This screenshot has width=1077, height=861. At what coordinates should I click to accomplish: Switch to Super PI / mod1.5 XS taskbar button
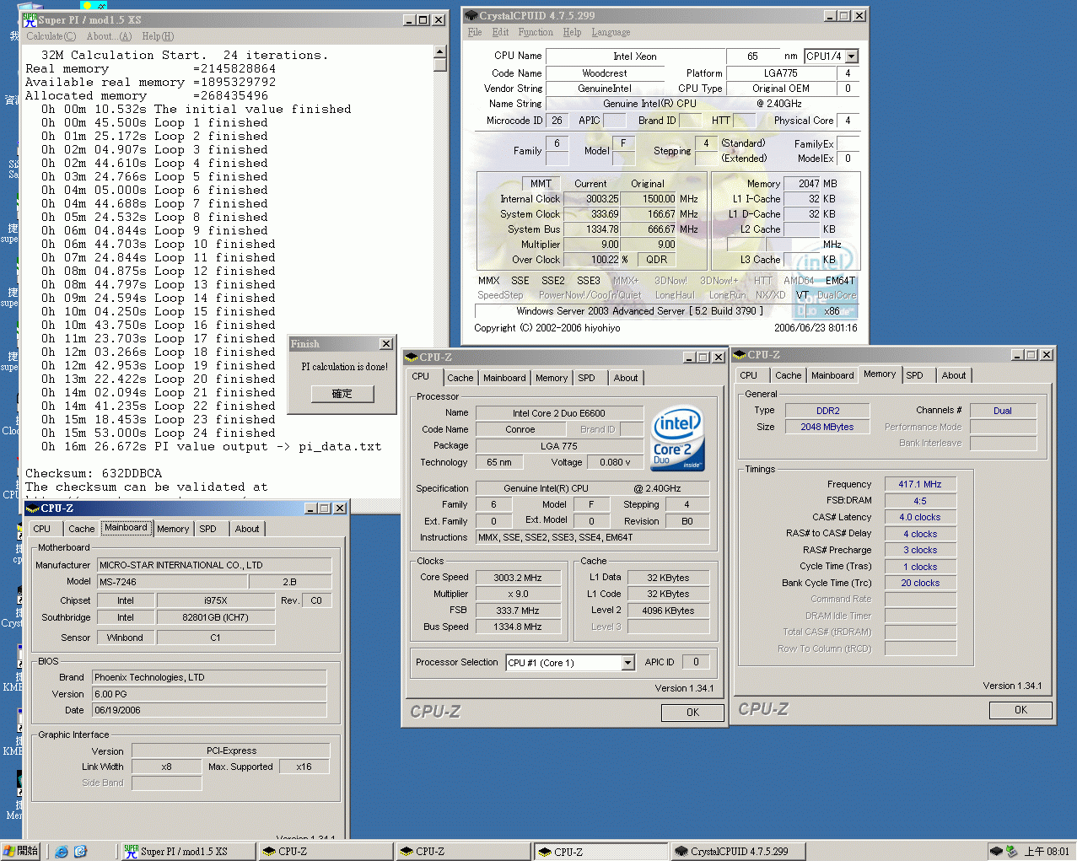(187, 852)
